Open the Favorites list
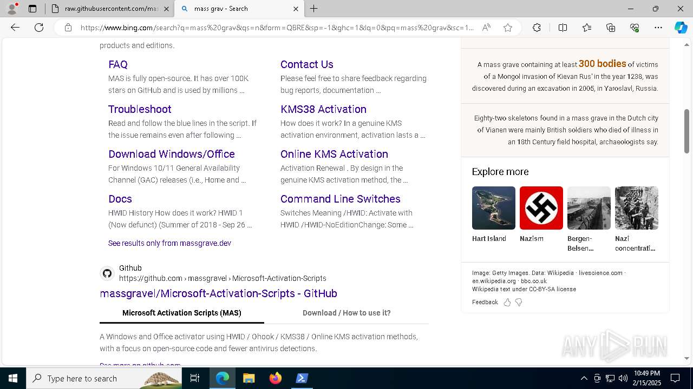This screenshot has height=389, width=693. tap(587, 28)
